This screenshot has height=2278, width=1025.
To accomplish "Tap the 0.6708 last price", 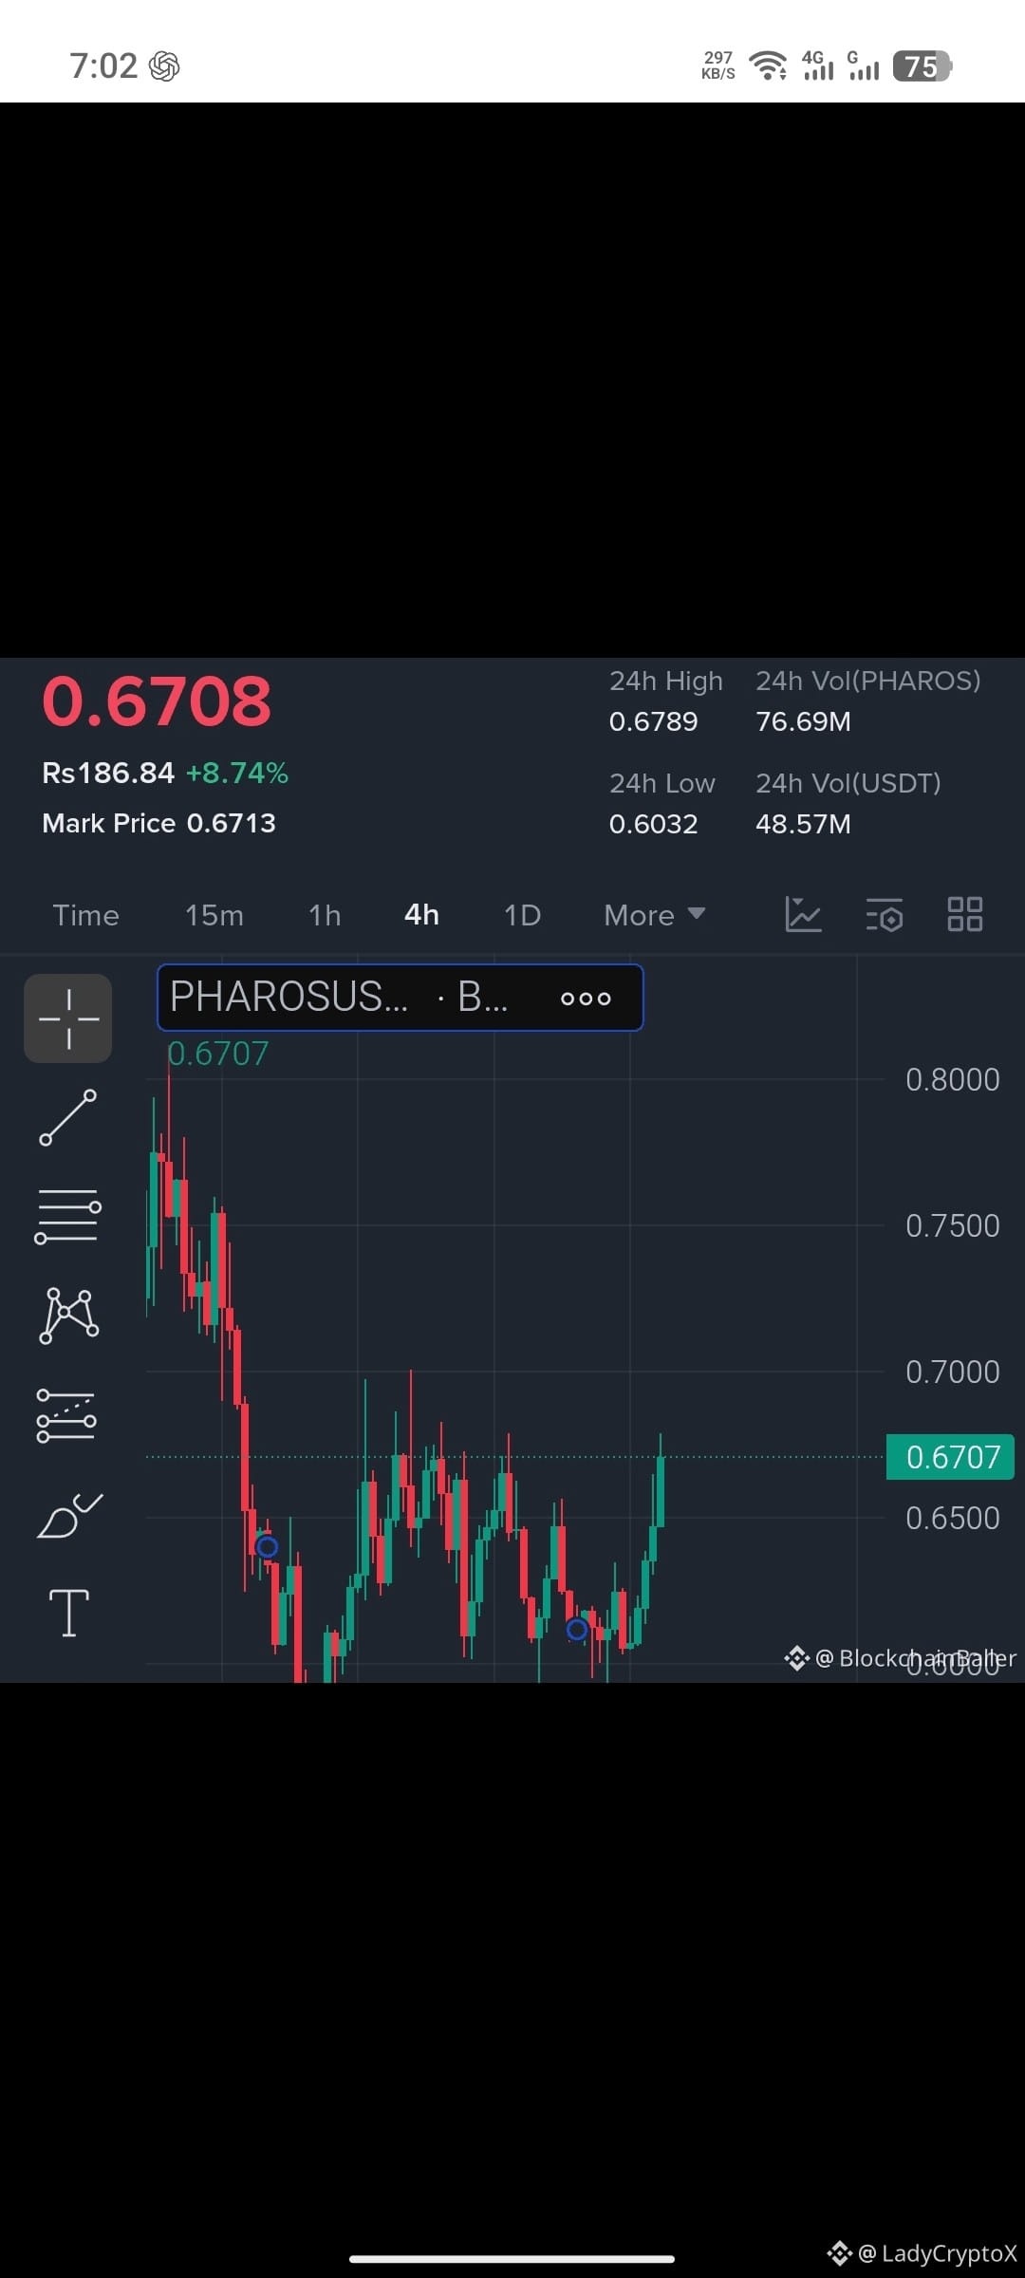I will point(157,701).
